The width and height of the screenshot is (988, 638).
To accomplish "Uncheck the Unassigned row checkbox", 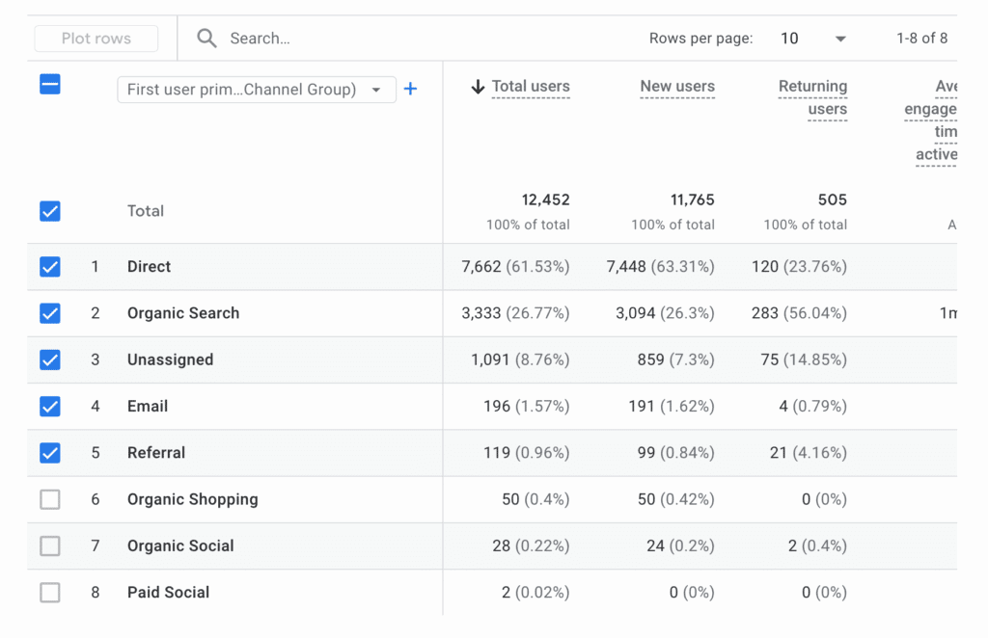I will tap(50, 359).
